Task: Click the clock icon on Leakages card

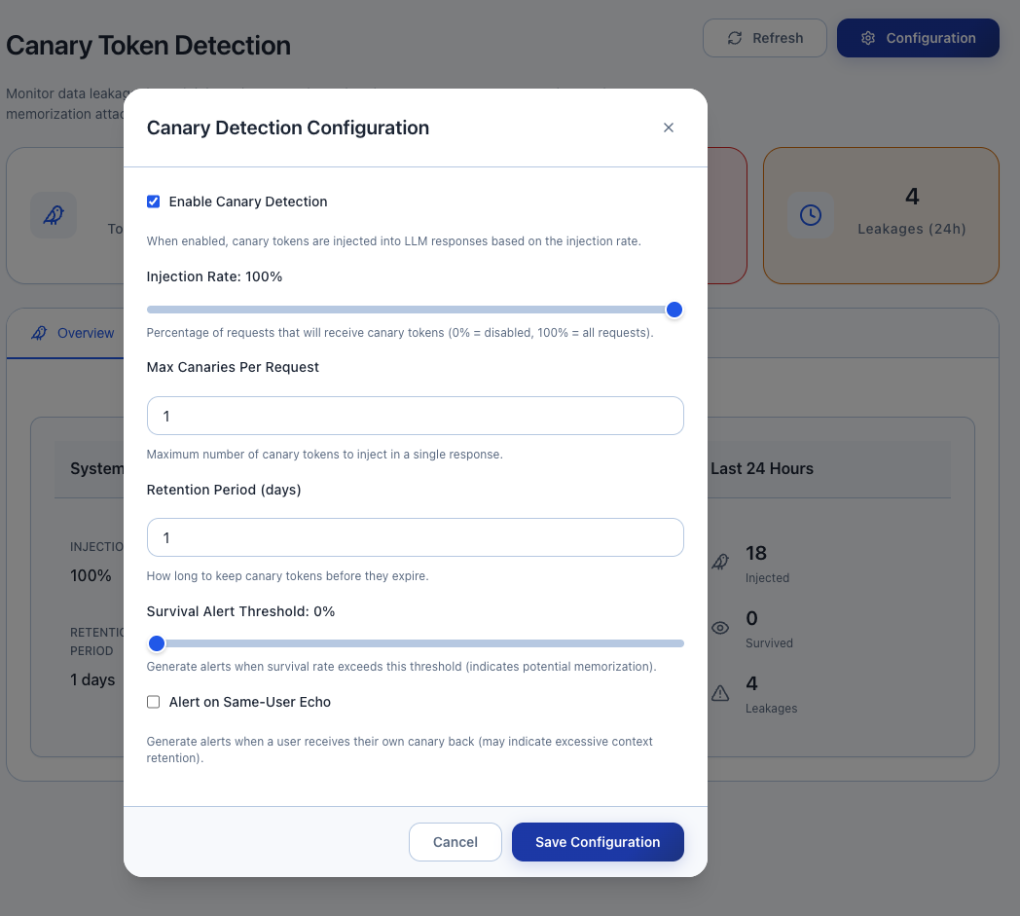Action: coord(811,215)
